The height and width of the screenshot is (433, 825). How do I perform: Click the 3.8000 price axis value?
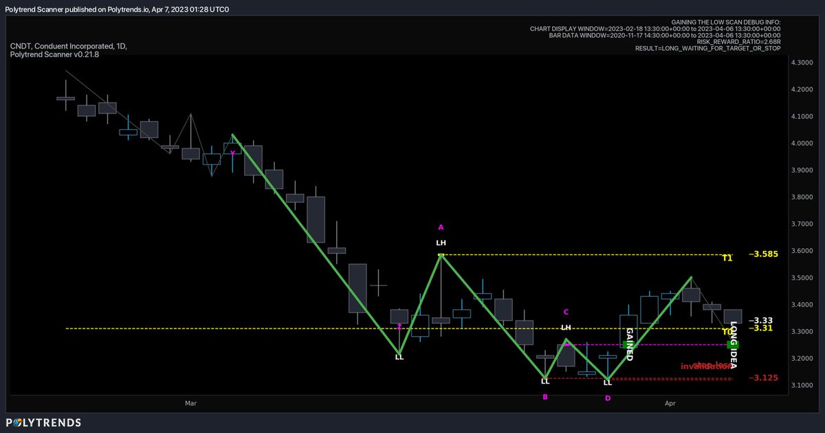click(804, 197)
